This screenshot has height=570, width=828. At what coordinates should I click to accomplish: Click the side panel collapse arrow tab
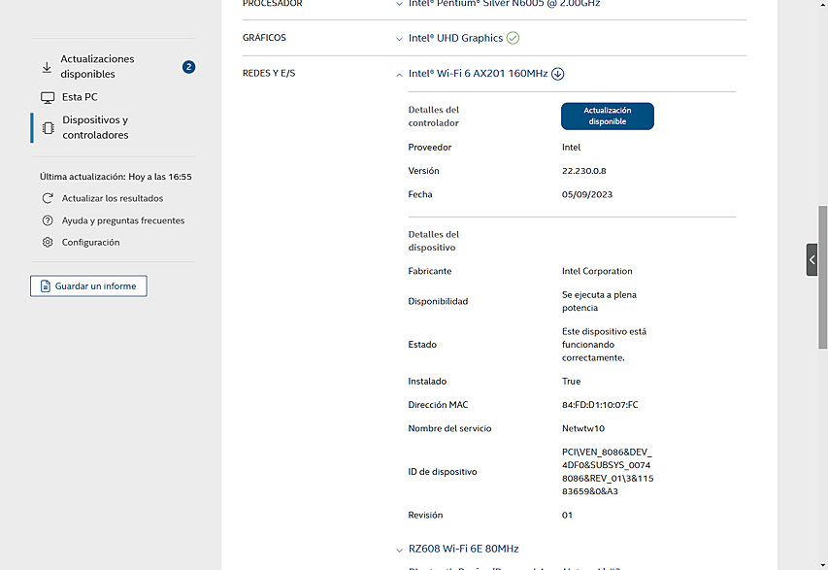click(x=811, y=259)
